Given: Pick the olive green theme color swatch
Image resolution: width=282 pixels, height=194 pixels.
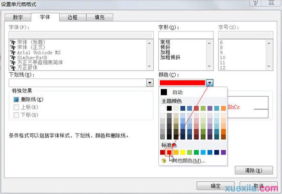Looking at the screenshot, I should click(x=203, y=108).
